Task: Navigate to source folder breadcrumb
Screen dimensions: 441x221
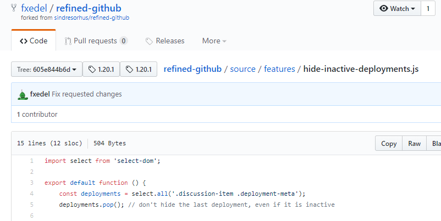Action: (x=242, y=69)
